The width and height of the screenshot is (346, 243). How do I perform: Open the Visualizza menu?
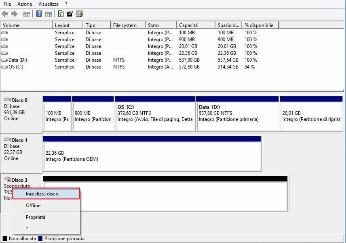[x=48, y=4]
